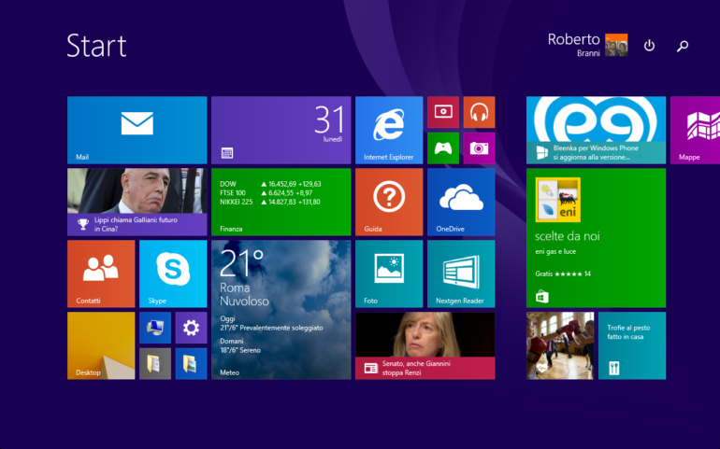Open the This PC computer small tile
The image size is (720, 449).
click(x=155, y=328)
